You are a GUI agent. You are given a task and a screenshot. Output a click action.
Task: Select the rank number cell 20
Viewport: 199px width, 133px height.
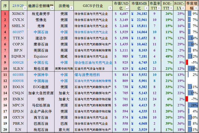pos(5,130)
